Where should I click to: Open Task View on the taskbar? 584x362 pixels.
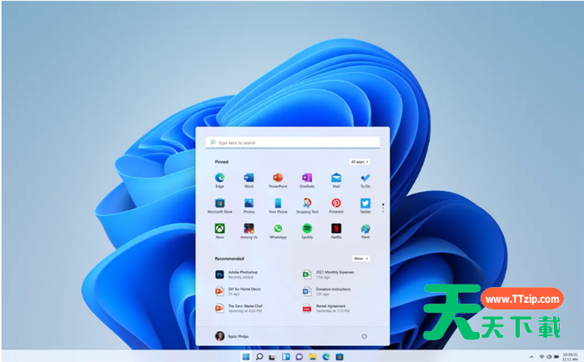click(272, 357)
